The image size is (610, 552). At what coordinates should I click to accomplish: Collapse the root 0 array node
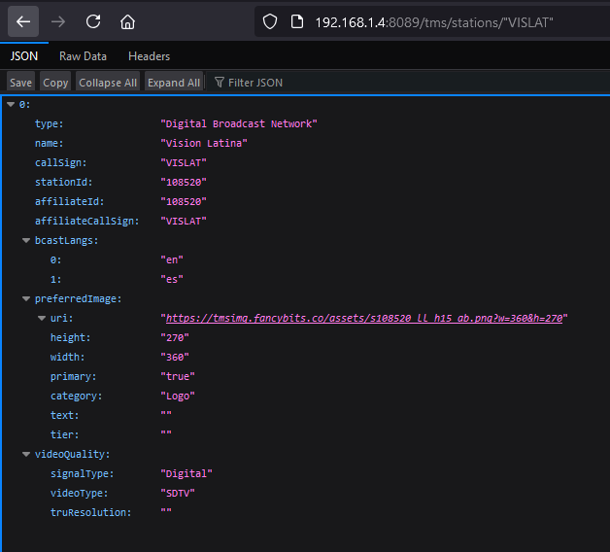tap(11, 104)
